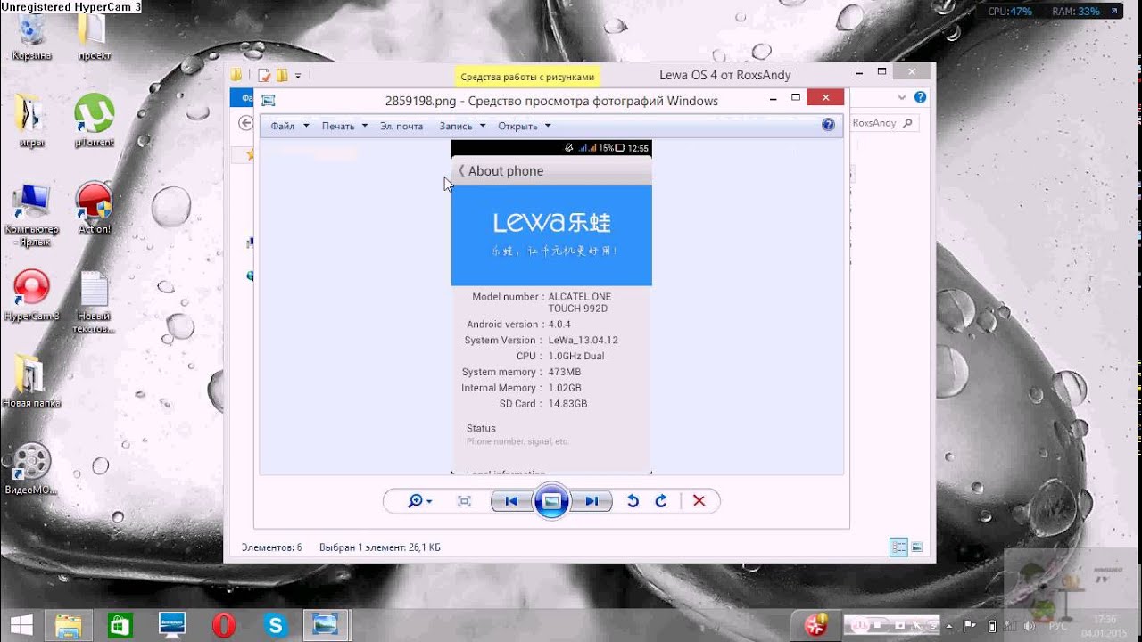Open the Компьютер shortcut on desktop
The width and height of the screenshot is (1142, 642).
pyautogui.click(x=31, y=214)
